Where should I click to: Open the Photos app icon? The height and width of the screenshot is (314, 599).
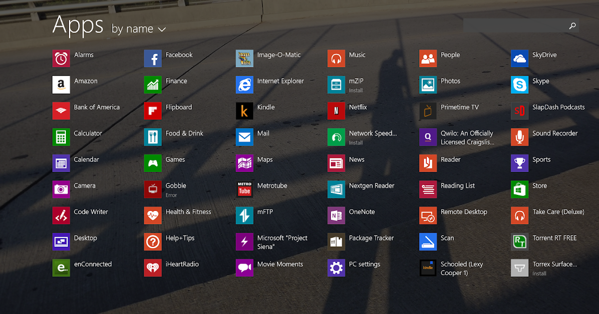click(x=428, y=85)
